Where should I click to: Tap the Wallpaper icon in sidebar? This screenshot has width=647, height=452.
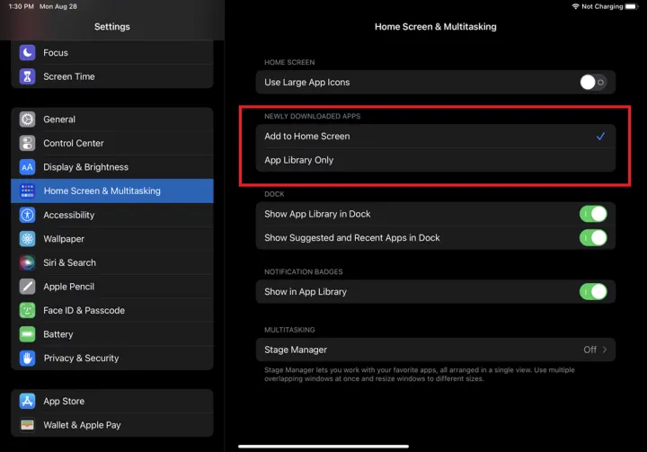[x=27, y=239]
